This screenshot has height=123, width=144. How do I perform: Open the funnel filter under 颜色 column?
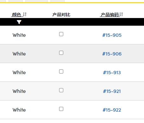click(x=19, y=22)
